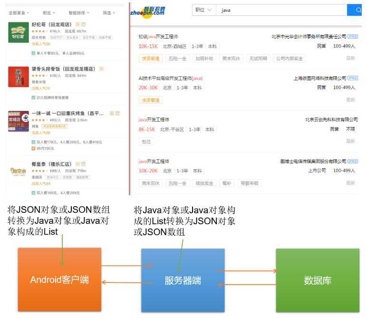Tap the 综合自助 cuisine label

click(x=39, y=38)
